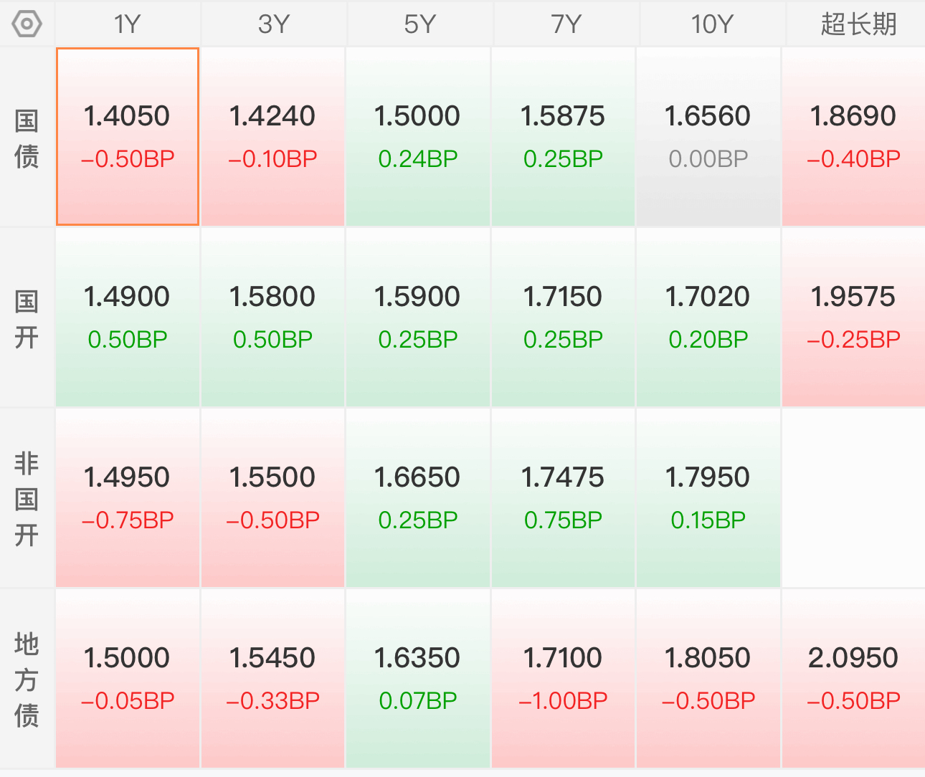This screenshot has height=777, width=925.
Task: Select the 国债 row label
Action: [x=27, y=138]
